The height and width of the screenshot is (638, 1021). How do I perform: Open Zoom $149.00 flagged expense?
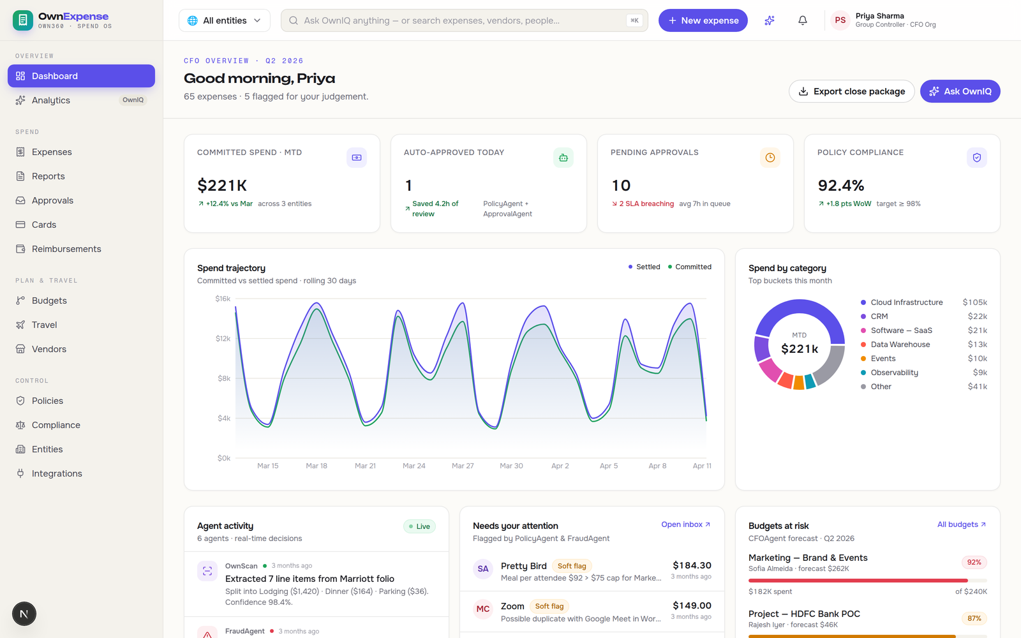(x=592, y=612)
